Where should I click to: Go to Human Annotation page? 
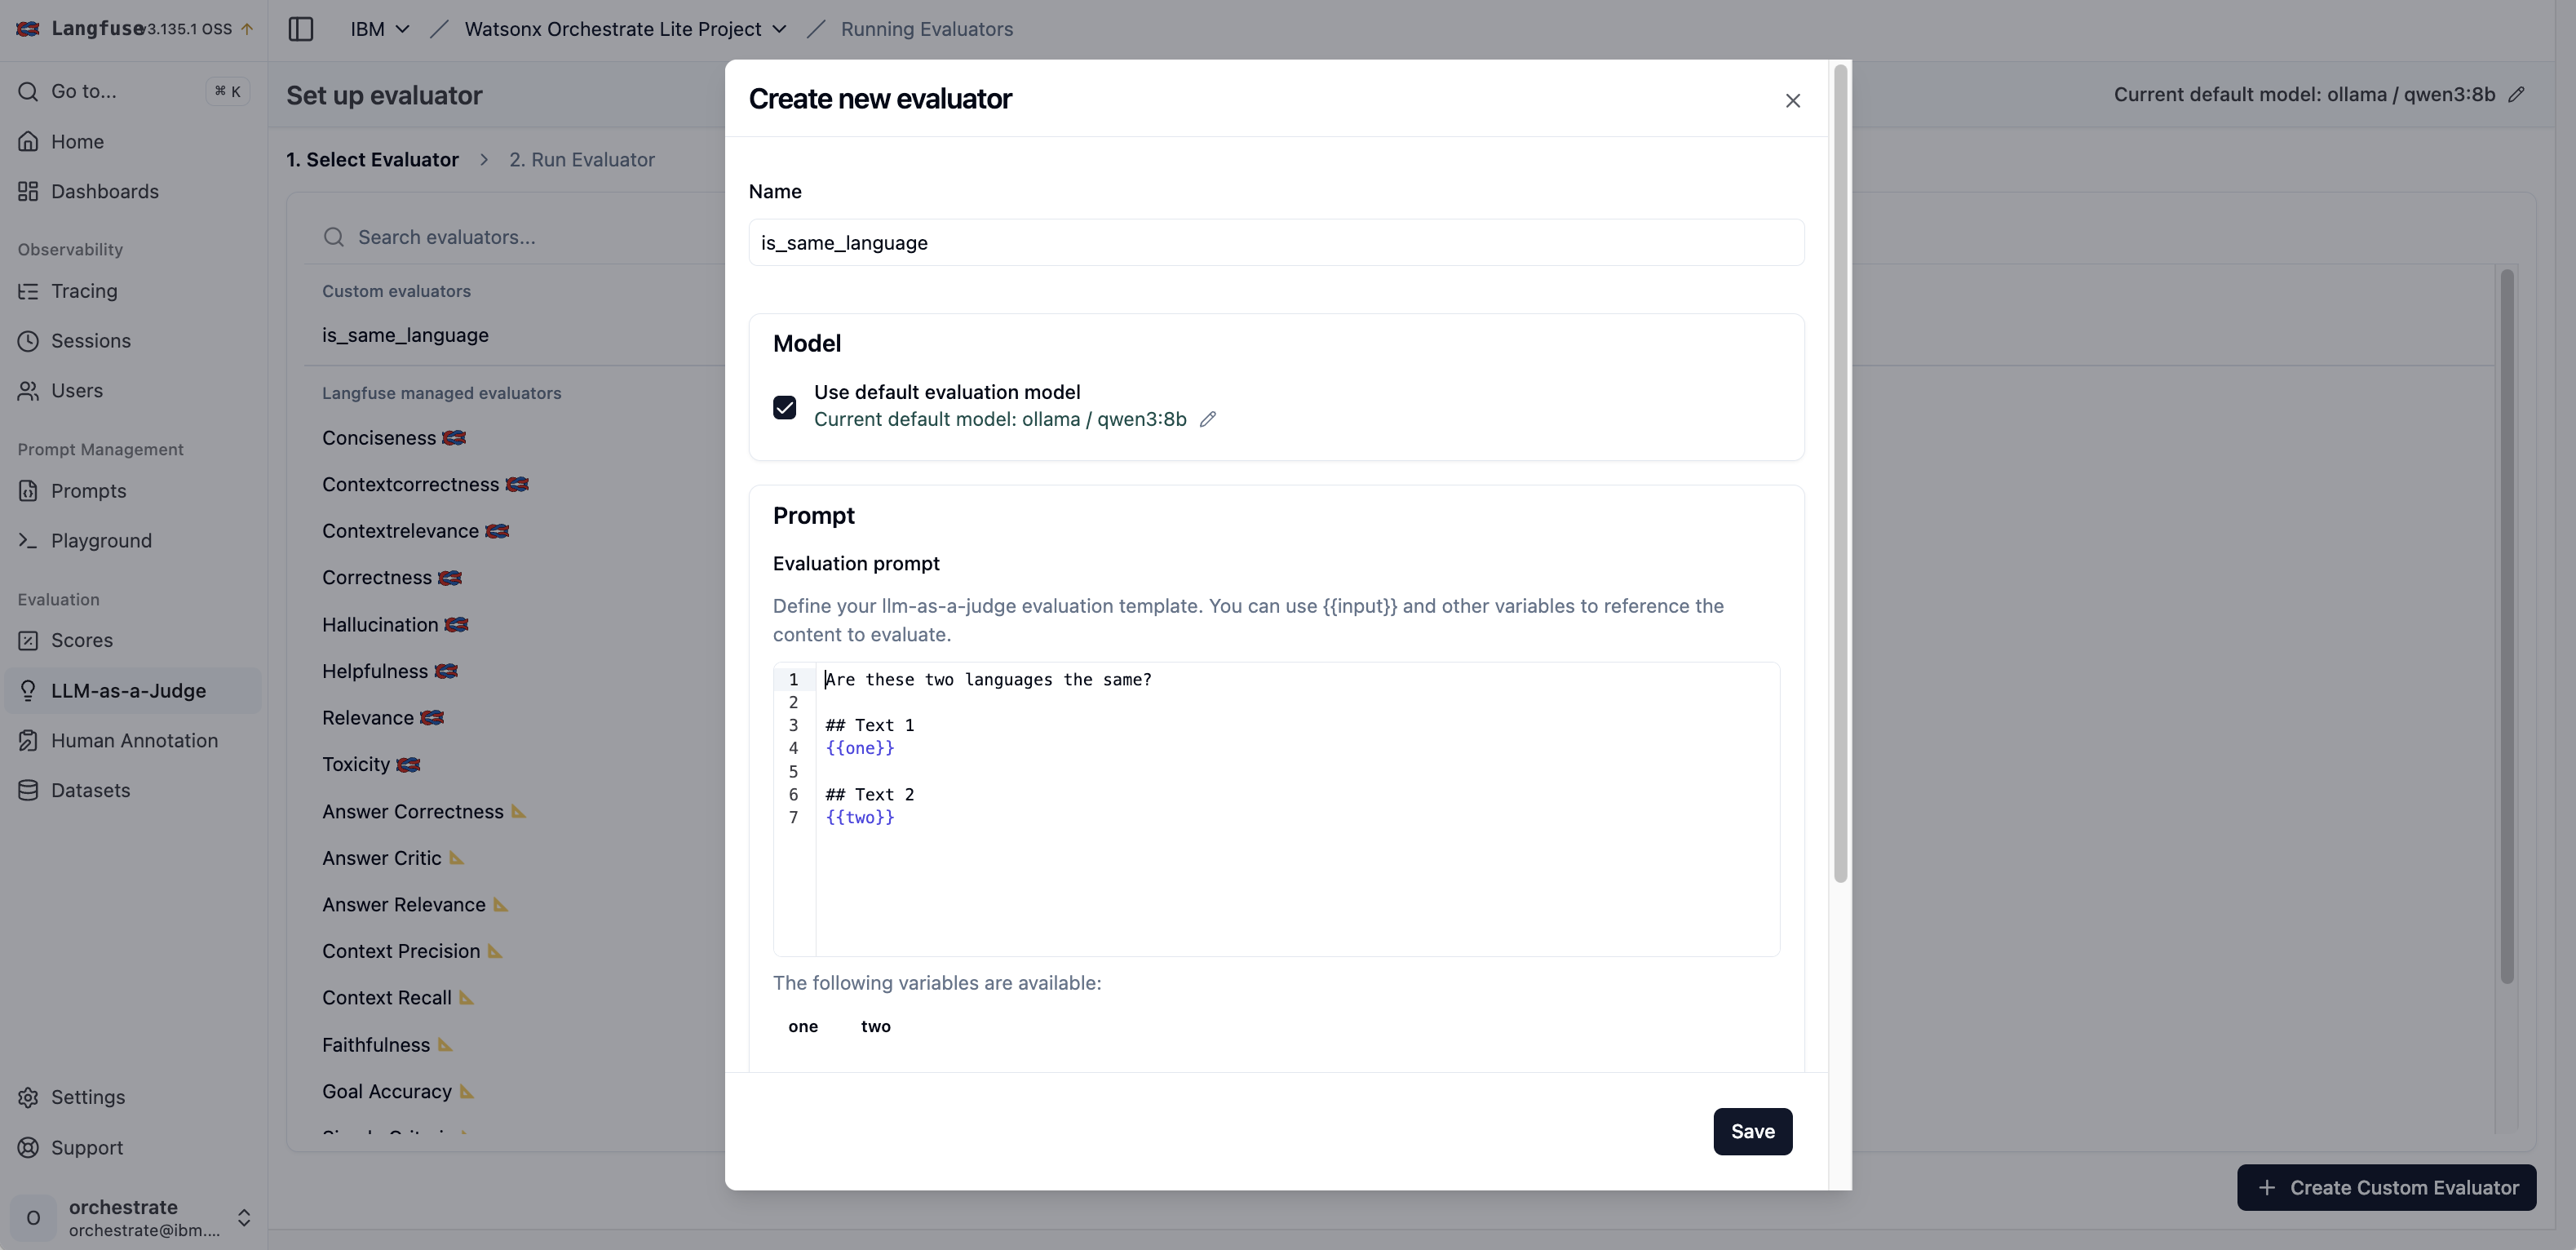tap(134, 740)
